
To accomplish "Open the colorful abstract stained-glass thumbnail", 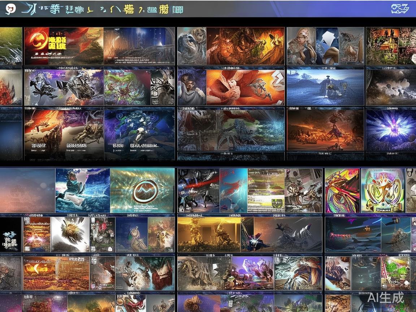I will pyautogui.click(x=342, y=191).
